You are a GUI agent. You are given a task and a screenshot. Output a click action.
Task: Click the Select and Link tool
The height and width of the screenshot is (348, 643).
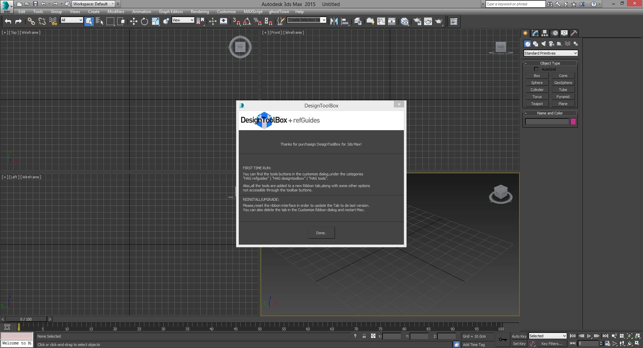[31, 21]
